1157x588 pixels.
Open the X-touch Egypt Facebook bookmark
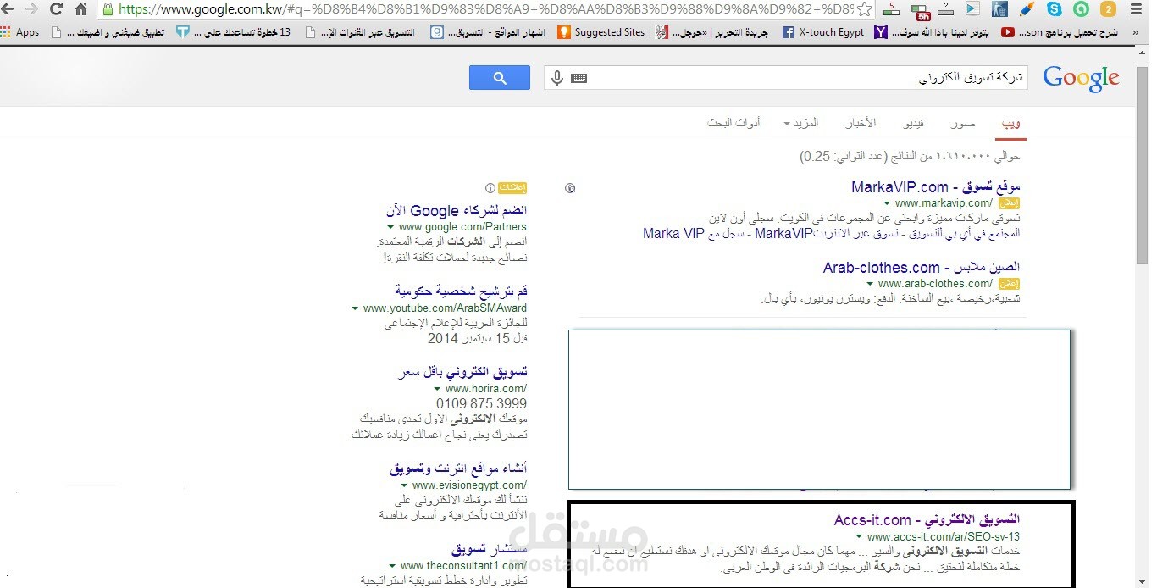823,32
